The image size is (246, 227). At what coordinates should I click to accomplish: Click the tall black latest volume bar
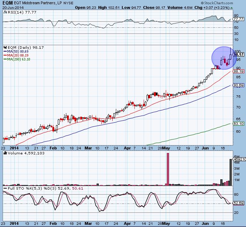click(231, 172)
